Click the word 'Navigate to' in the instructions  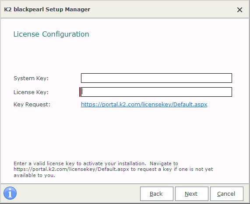[x=164, y=163]
